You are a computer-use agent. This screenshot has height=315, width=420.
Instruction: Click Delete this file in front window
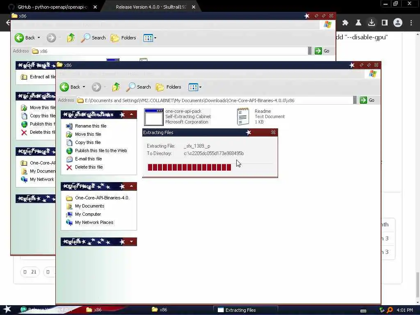(x=89, y=167)
